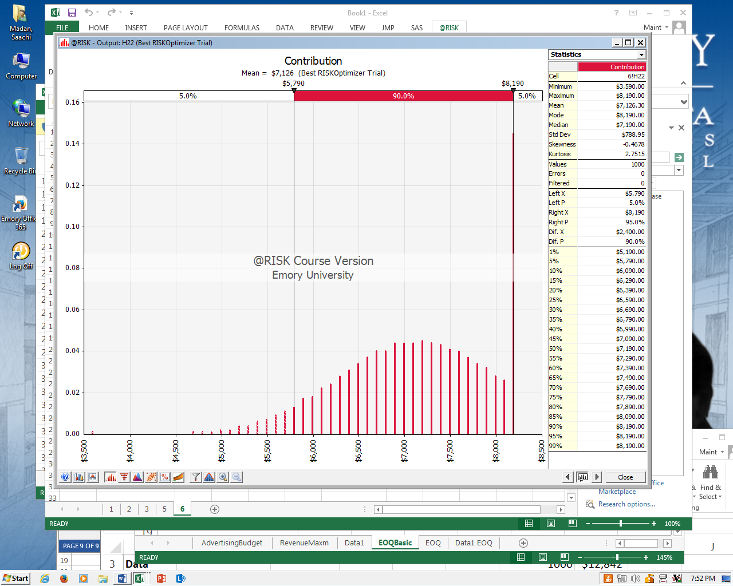Open the PAGE LAYOUT ribbon tab

coord(186,27)
